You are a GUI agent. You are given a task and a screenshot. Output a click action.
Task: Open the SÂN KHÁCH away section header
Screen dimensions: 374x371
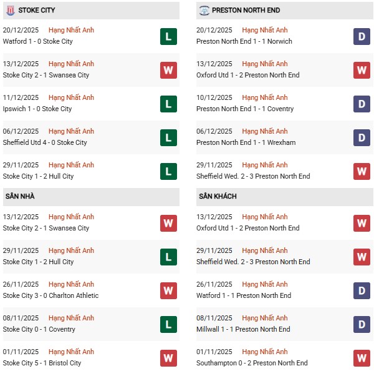tap(218, 196)
